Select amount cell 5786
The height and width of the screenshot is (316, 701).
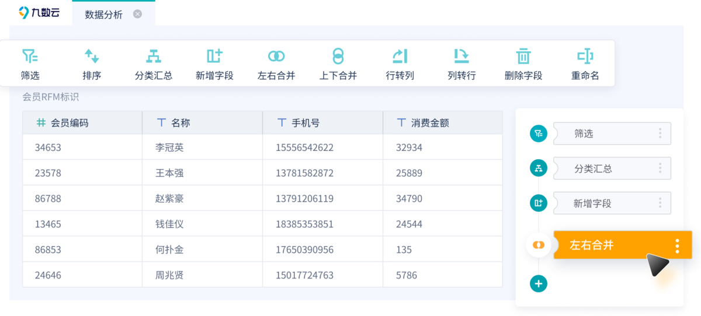443,275
